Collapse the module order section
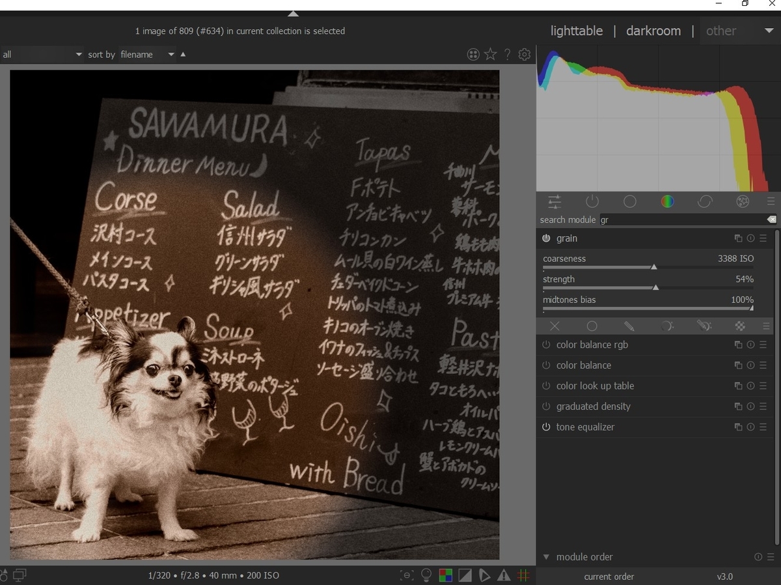 546,557
